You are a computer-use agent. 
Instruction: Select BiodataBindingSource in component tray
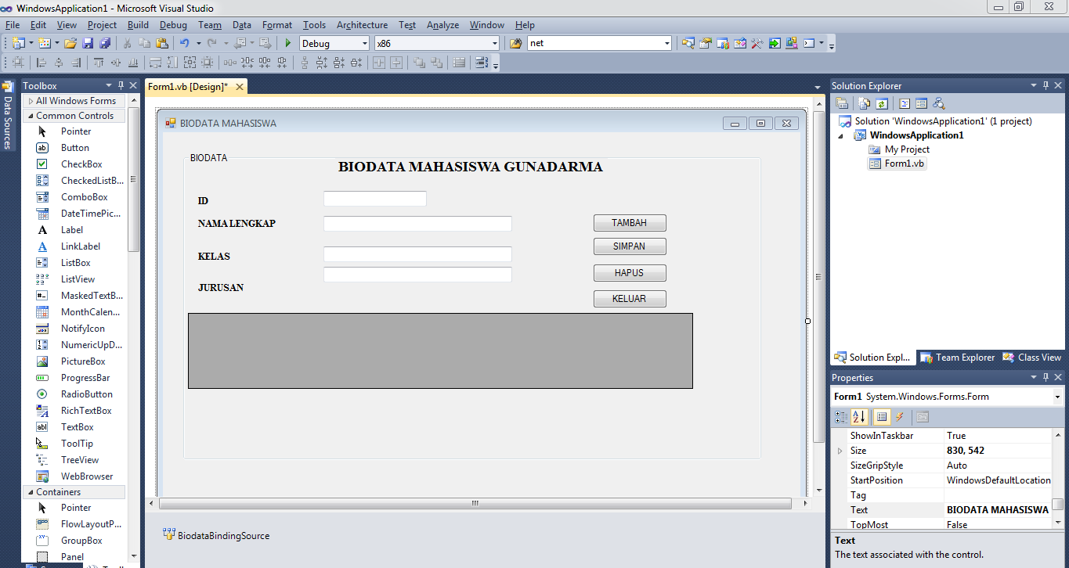[216, 536]
